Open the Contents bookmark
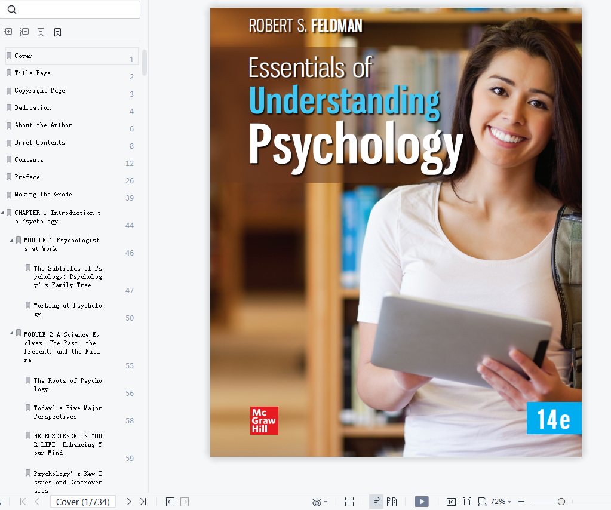The width and height of the screenshot is (611, 510). (x=29, y=159)
